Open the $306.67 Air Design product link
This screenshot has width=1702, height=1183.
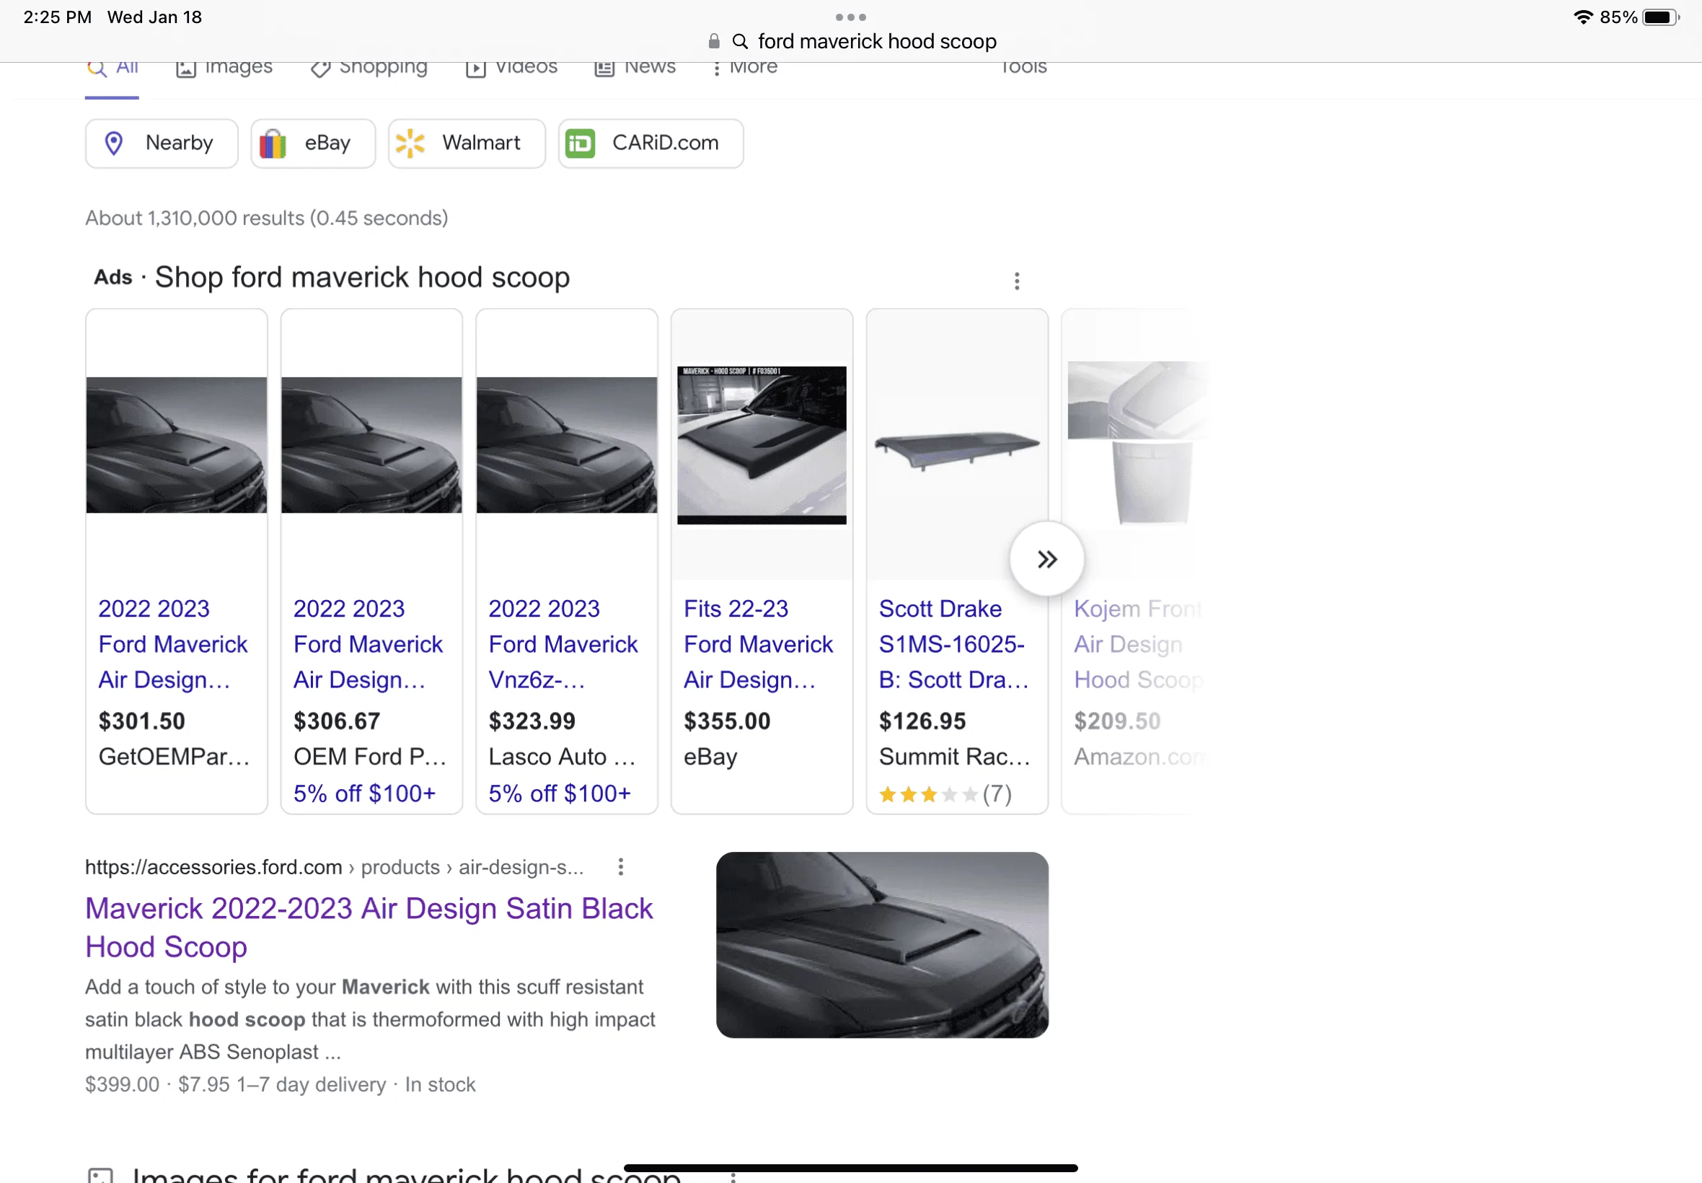(368, 644)
